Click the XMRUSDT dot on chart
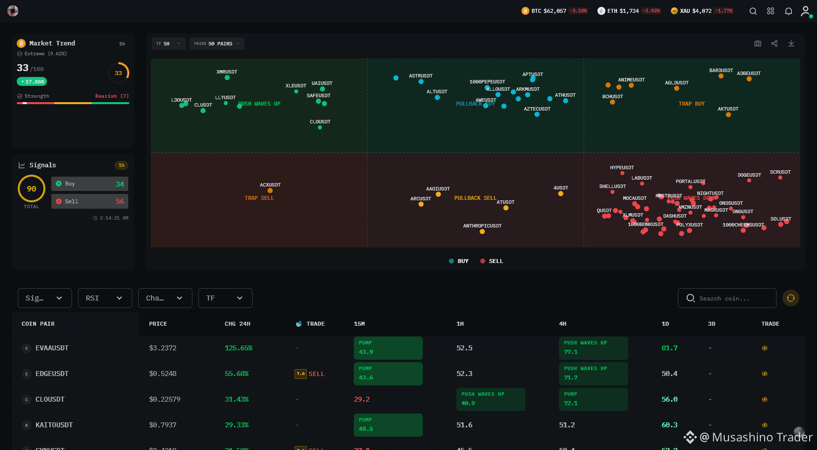 tap(227, 77)
